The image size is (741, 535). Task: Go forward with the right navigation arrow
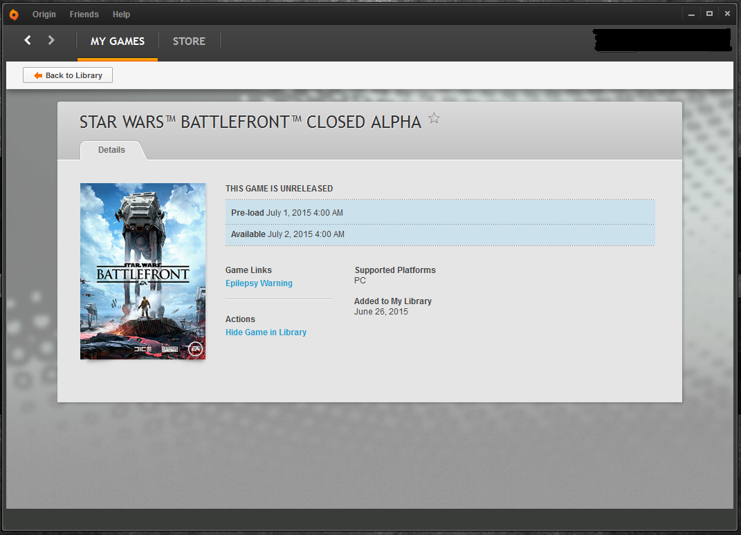[x=51, y=41]
